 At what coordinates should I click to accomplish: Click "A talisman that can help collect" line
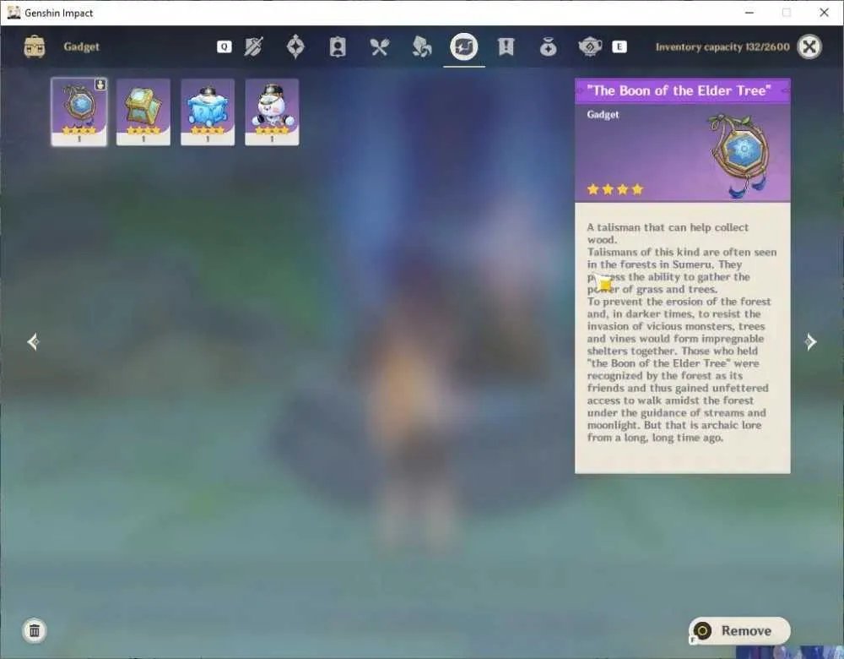tap(668, 227)
